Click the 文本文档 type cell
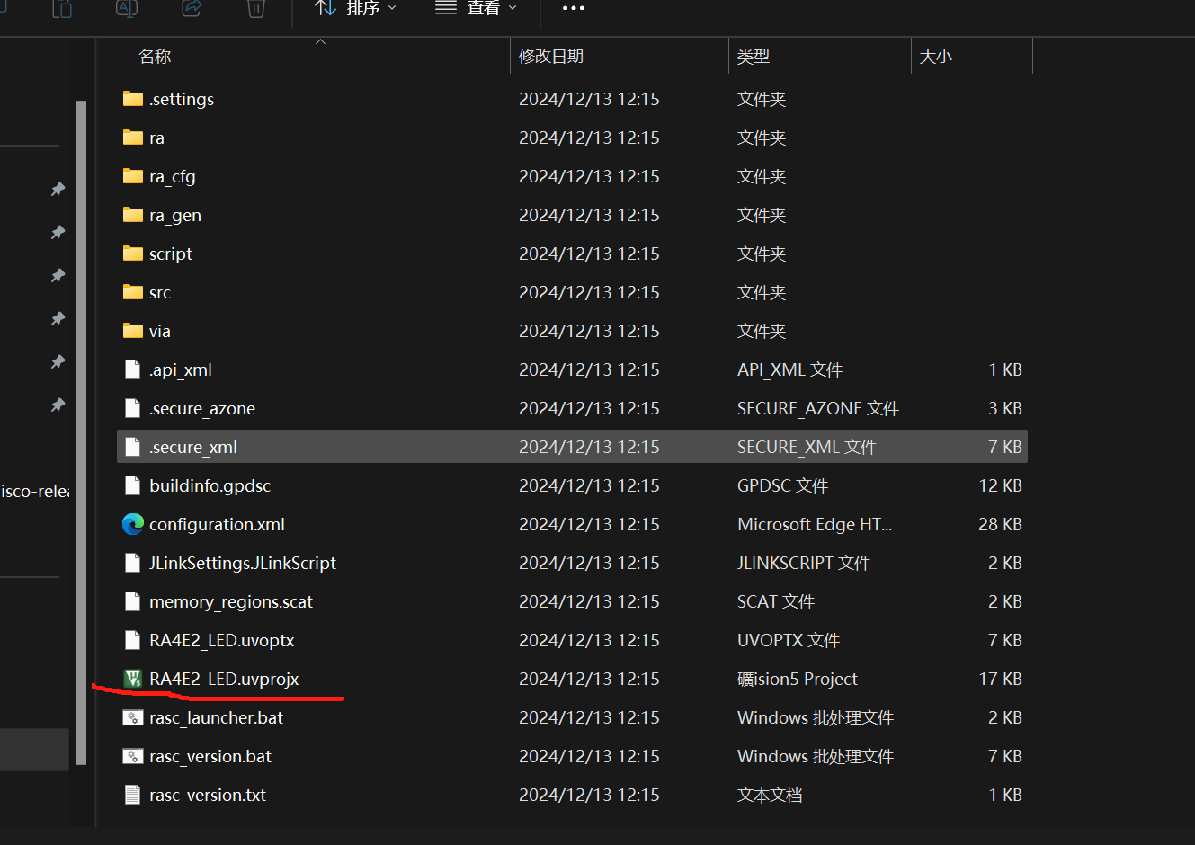This screenshot has width=1195, height=845. tap(769, 795)
